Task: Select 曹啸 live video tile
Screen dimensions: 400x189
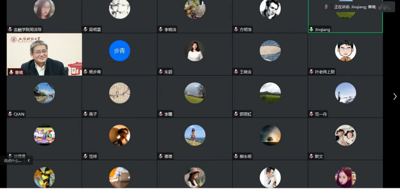Action: pos(44,54)
